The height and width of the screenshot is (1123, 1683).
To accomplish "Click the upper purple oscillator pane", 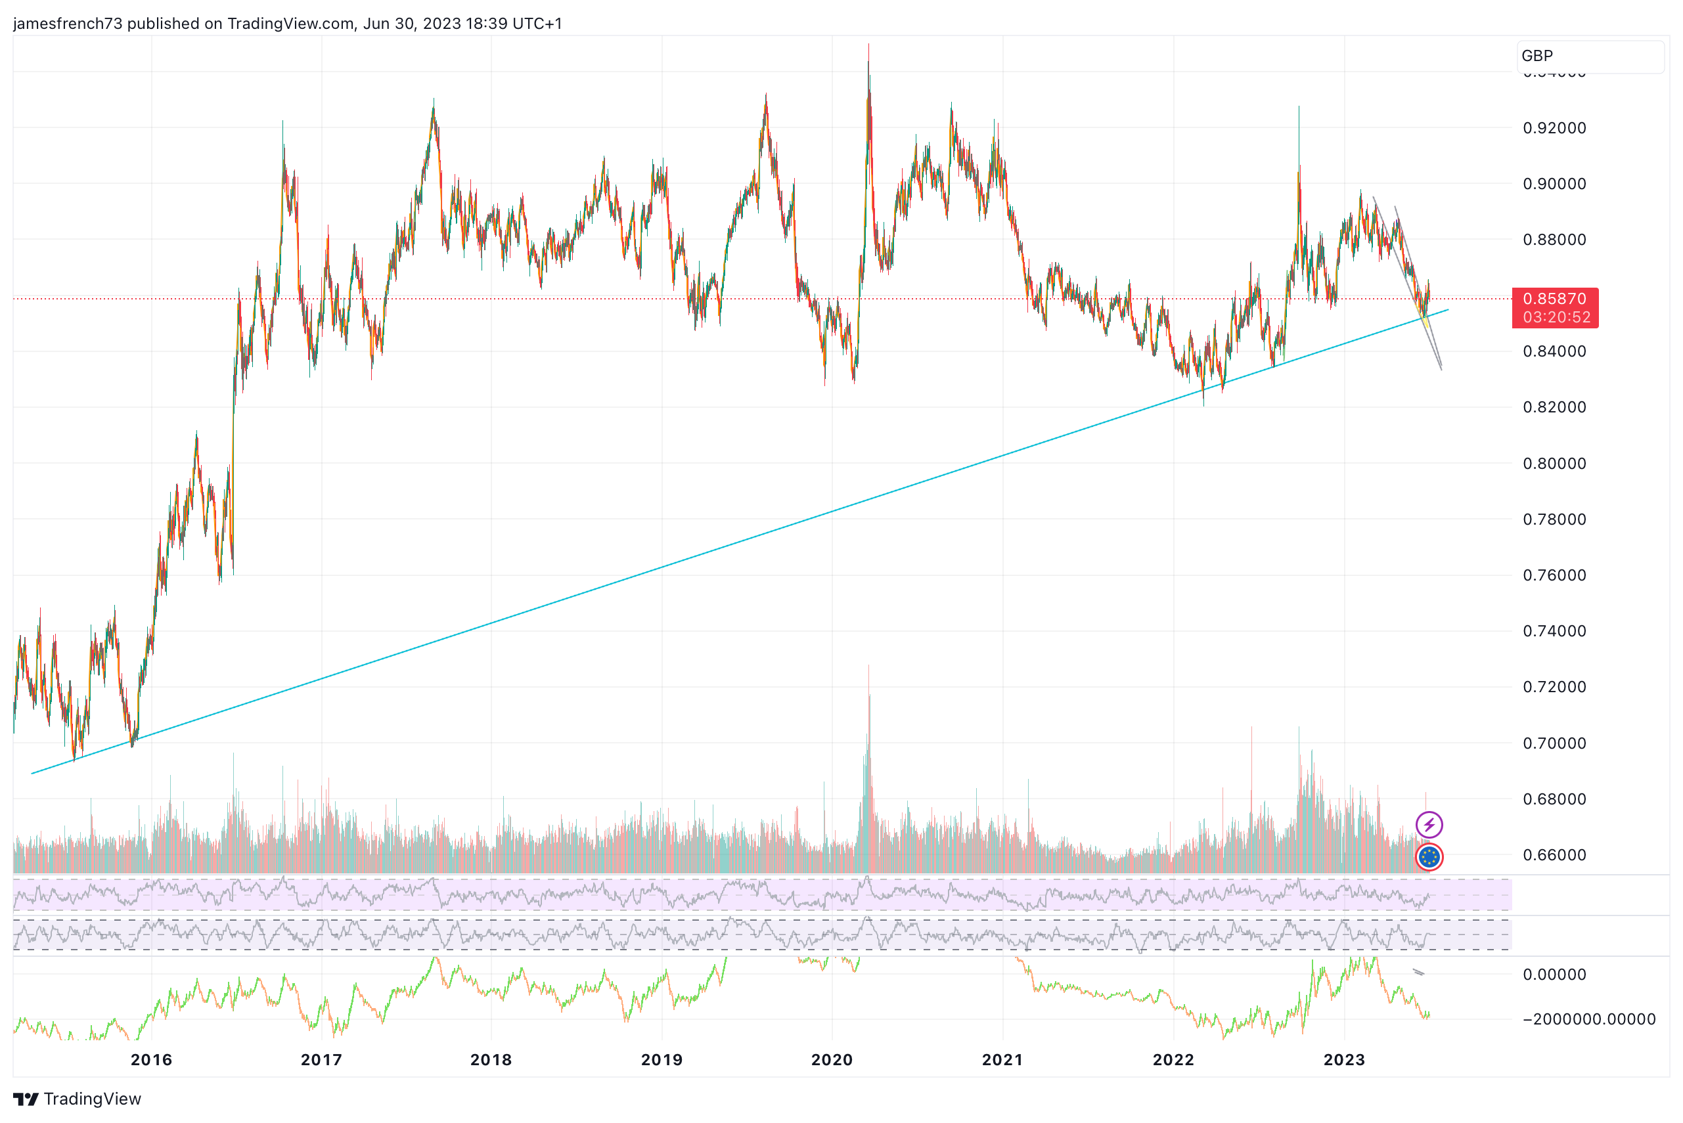I will tap(761, 894).
